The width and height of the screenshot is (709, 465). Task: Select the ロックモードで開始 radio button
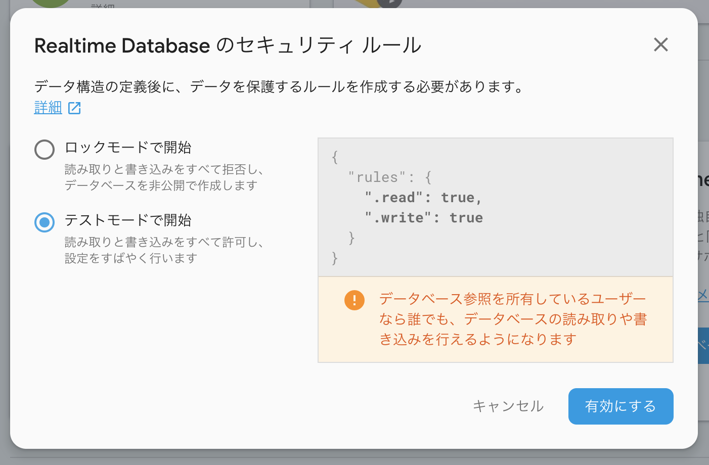(45, 150)
